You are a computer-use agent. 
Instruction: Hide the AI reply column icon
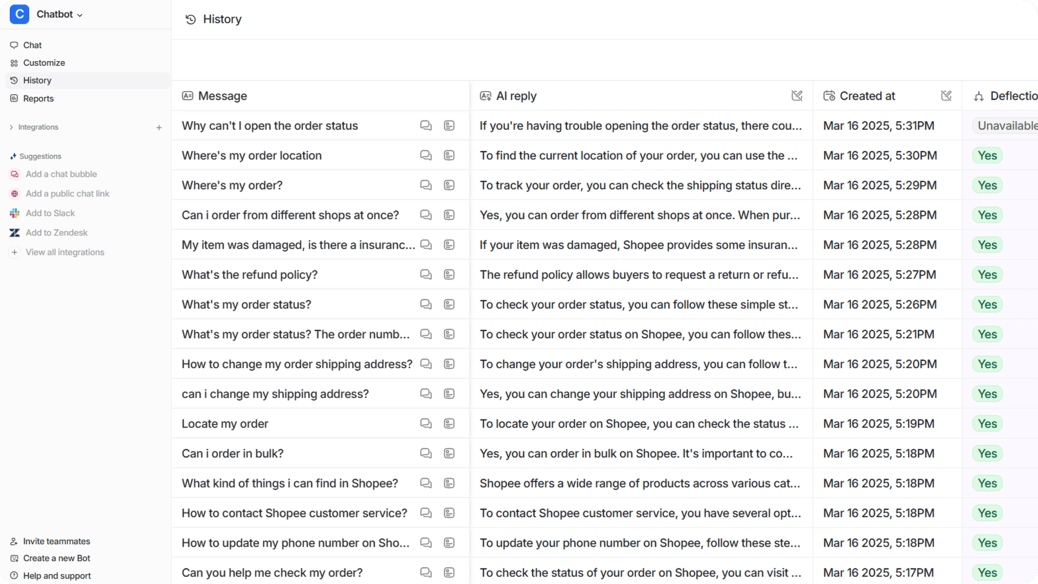(x=797, y=96)
